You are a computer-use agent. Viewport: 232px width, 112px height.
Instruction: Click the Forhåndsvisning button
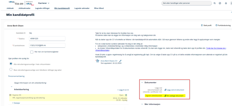click(223, 25)
